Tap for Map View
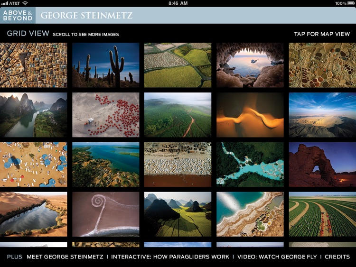356x267 pixels. click(322, 34)
